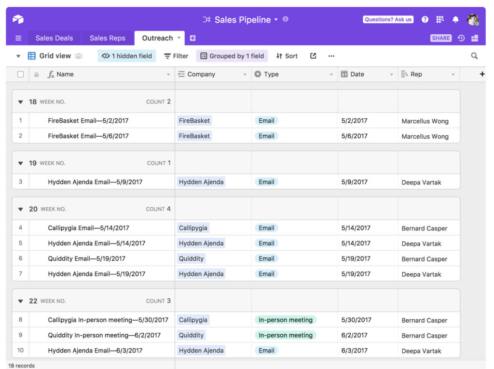Open the revision history icon
The height and width of the screenshot is (369, 494).
click(x=461, y=38)
